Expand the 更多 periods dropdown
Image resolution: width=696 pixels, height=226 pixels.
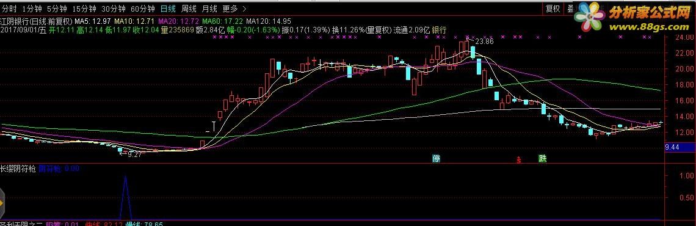230,9
